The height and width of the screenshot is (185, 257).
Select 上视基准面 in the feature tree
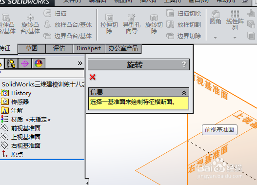coord(20,137)
